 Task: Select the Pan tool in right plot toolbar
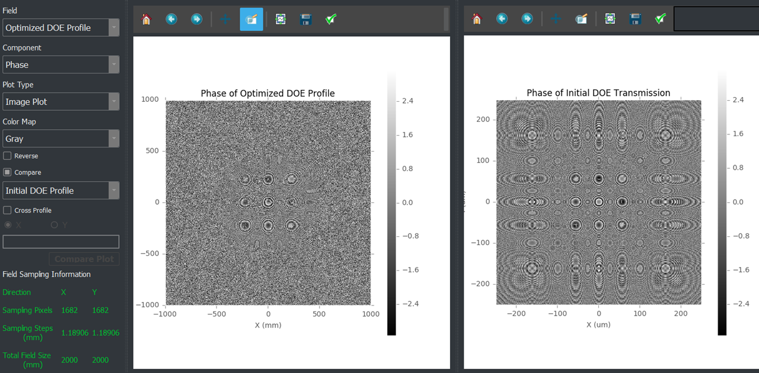click(556, 19)
